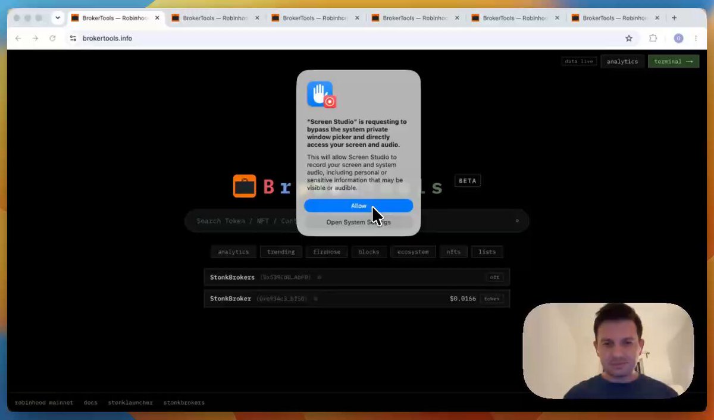Go back in browser history
The height and width of the screenshot is (420, 714).
pos(18,38)
